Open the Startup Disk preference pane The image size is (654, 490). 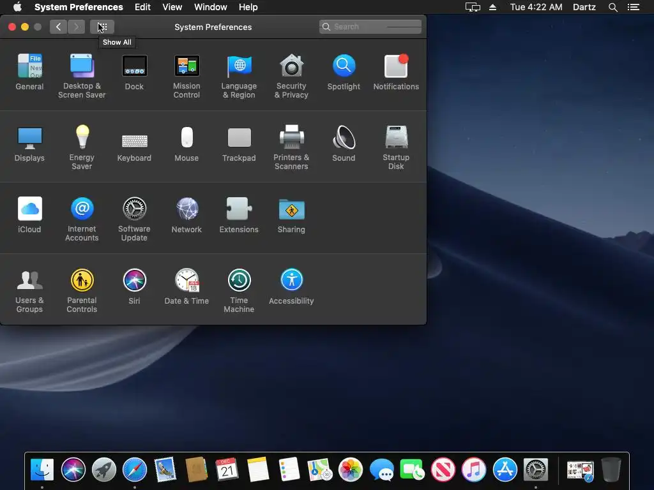[396, 147]
